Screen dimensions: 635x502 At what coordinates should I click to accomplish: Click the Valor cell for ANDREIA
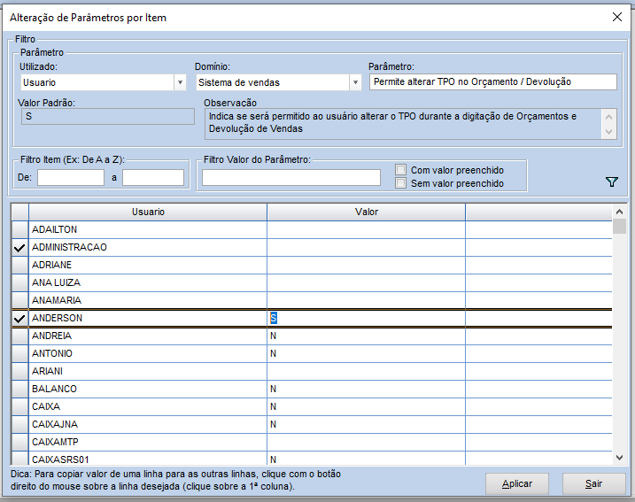366,336
